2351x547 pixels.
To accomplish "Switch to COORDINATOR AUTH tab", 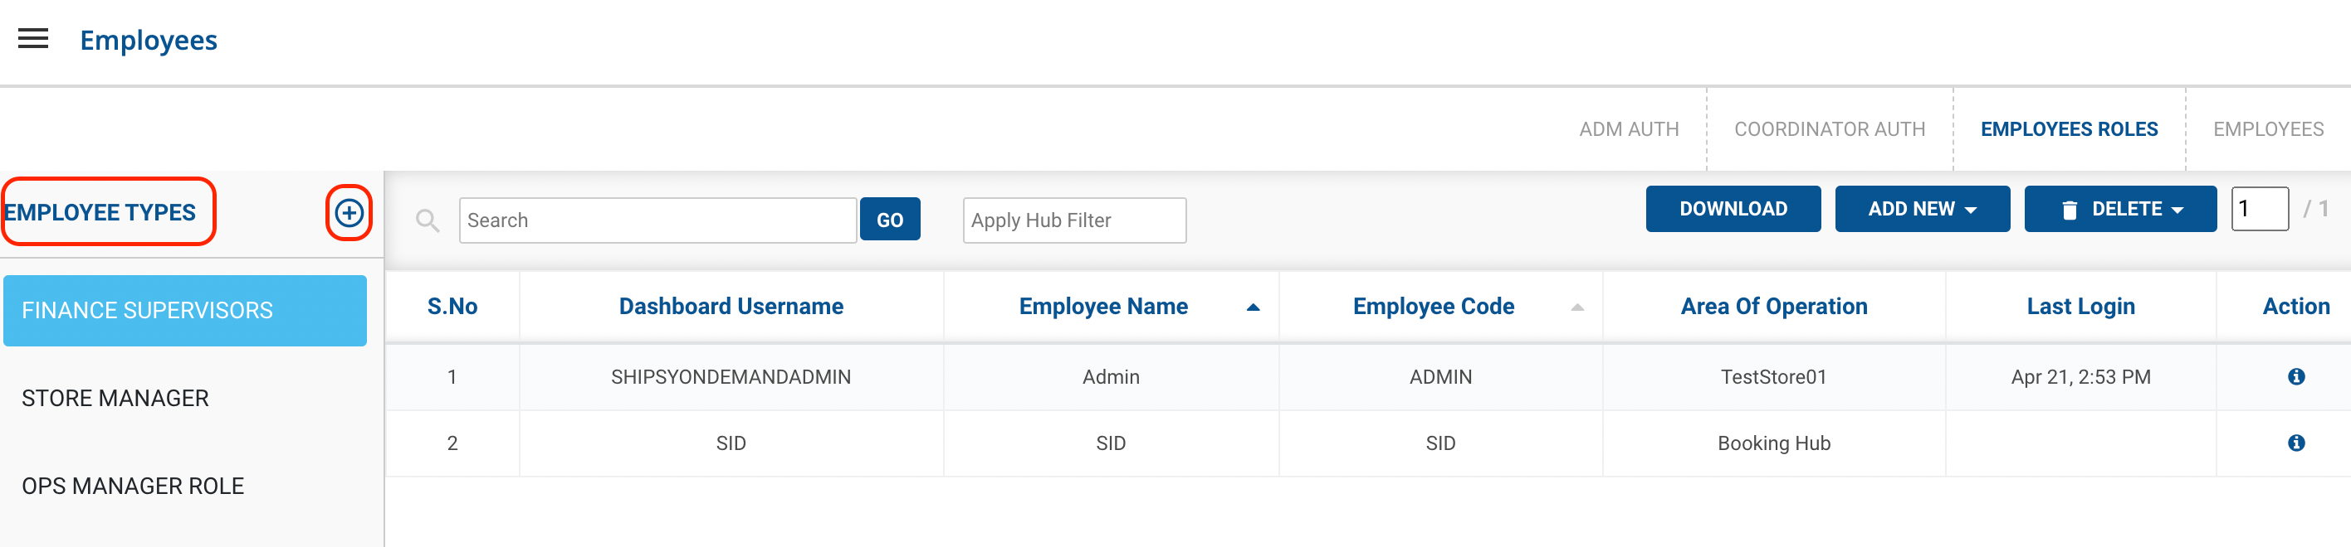I will (x=1829, y=129).
